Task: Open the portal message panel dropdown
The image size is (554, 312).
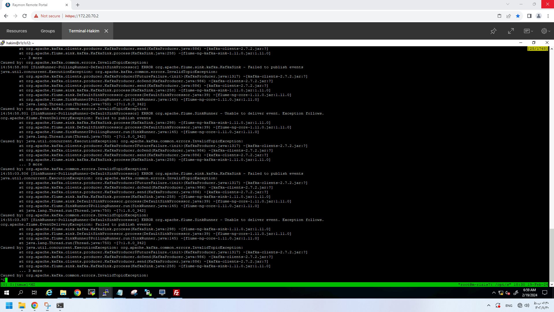Action: (528, 31)
